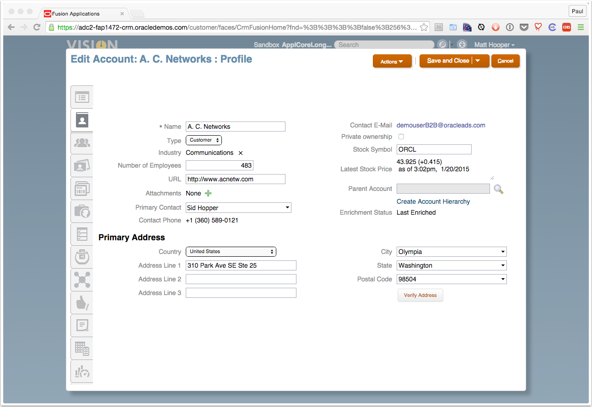Open the Create Account Hierarchy link
The height and width of the screenshot is (407, 592).
[x=433, y=201]
